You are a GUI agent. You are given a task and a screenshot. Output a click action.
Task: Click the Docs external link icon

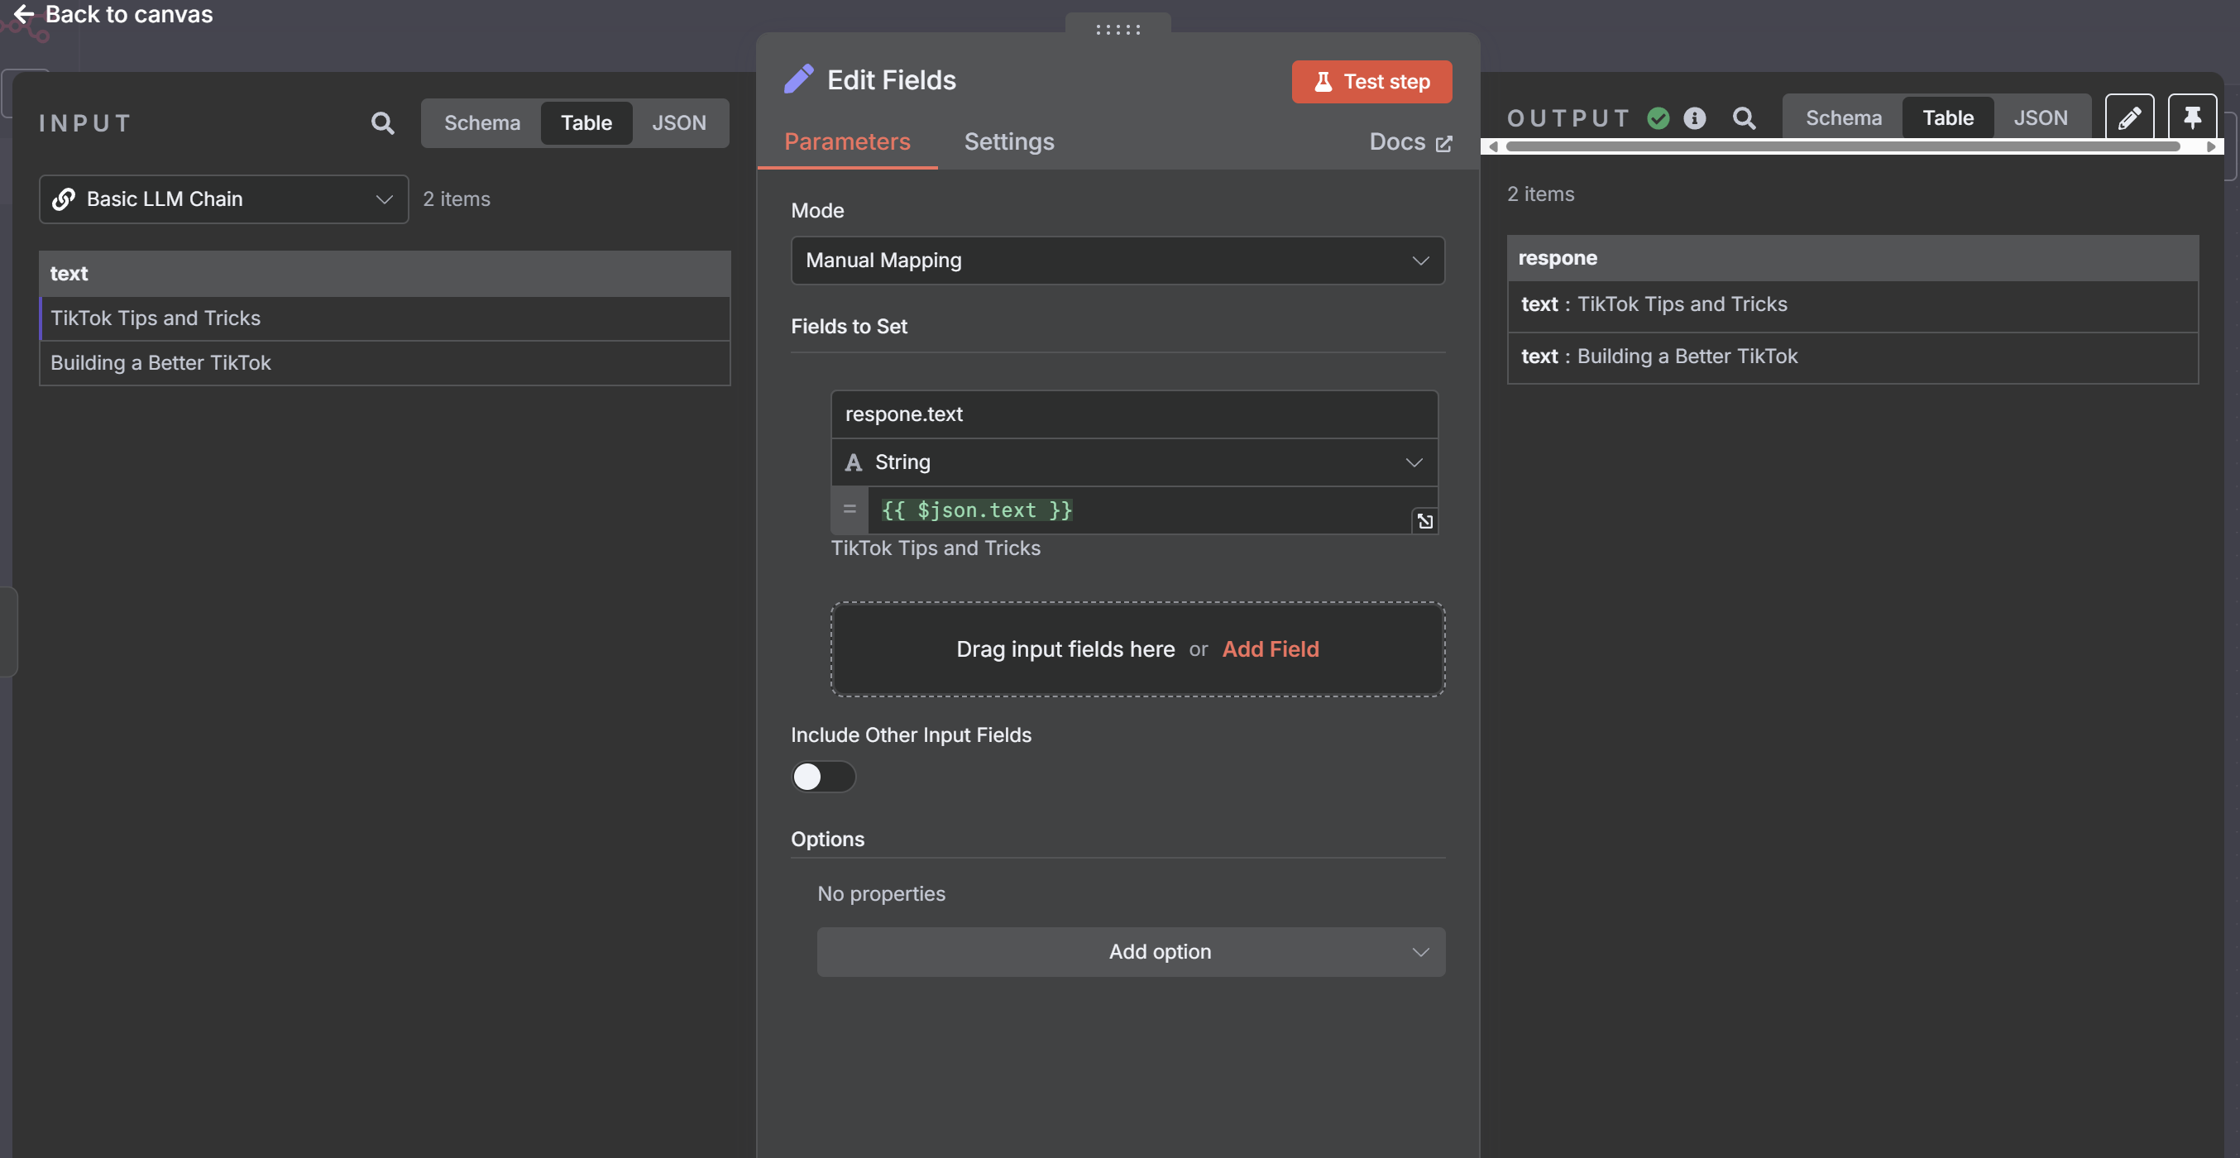[1443, 143]
